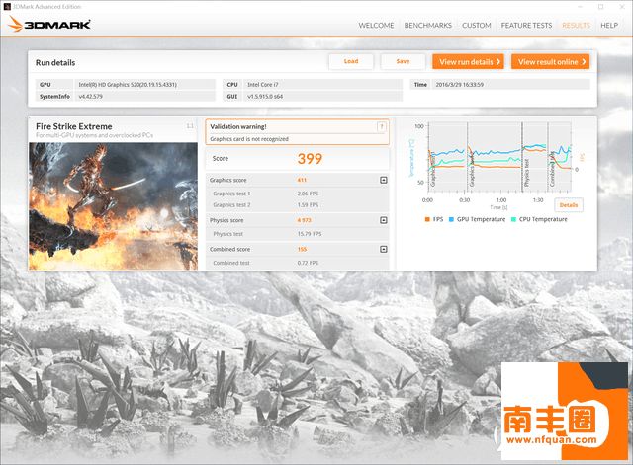Click the Save result button

pyautogui.click(x=403, y=61)
